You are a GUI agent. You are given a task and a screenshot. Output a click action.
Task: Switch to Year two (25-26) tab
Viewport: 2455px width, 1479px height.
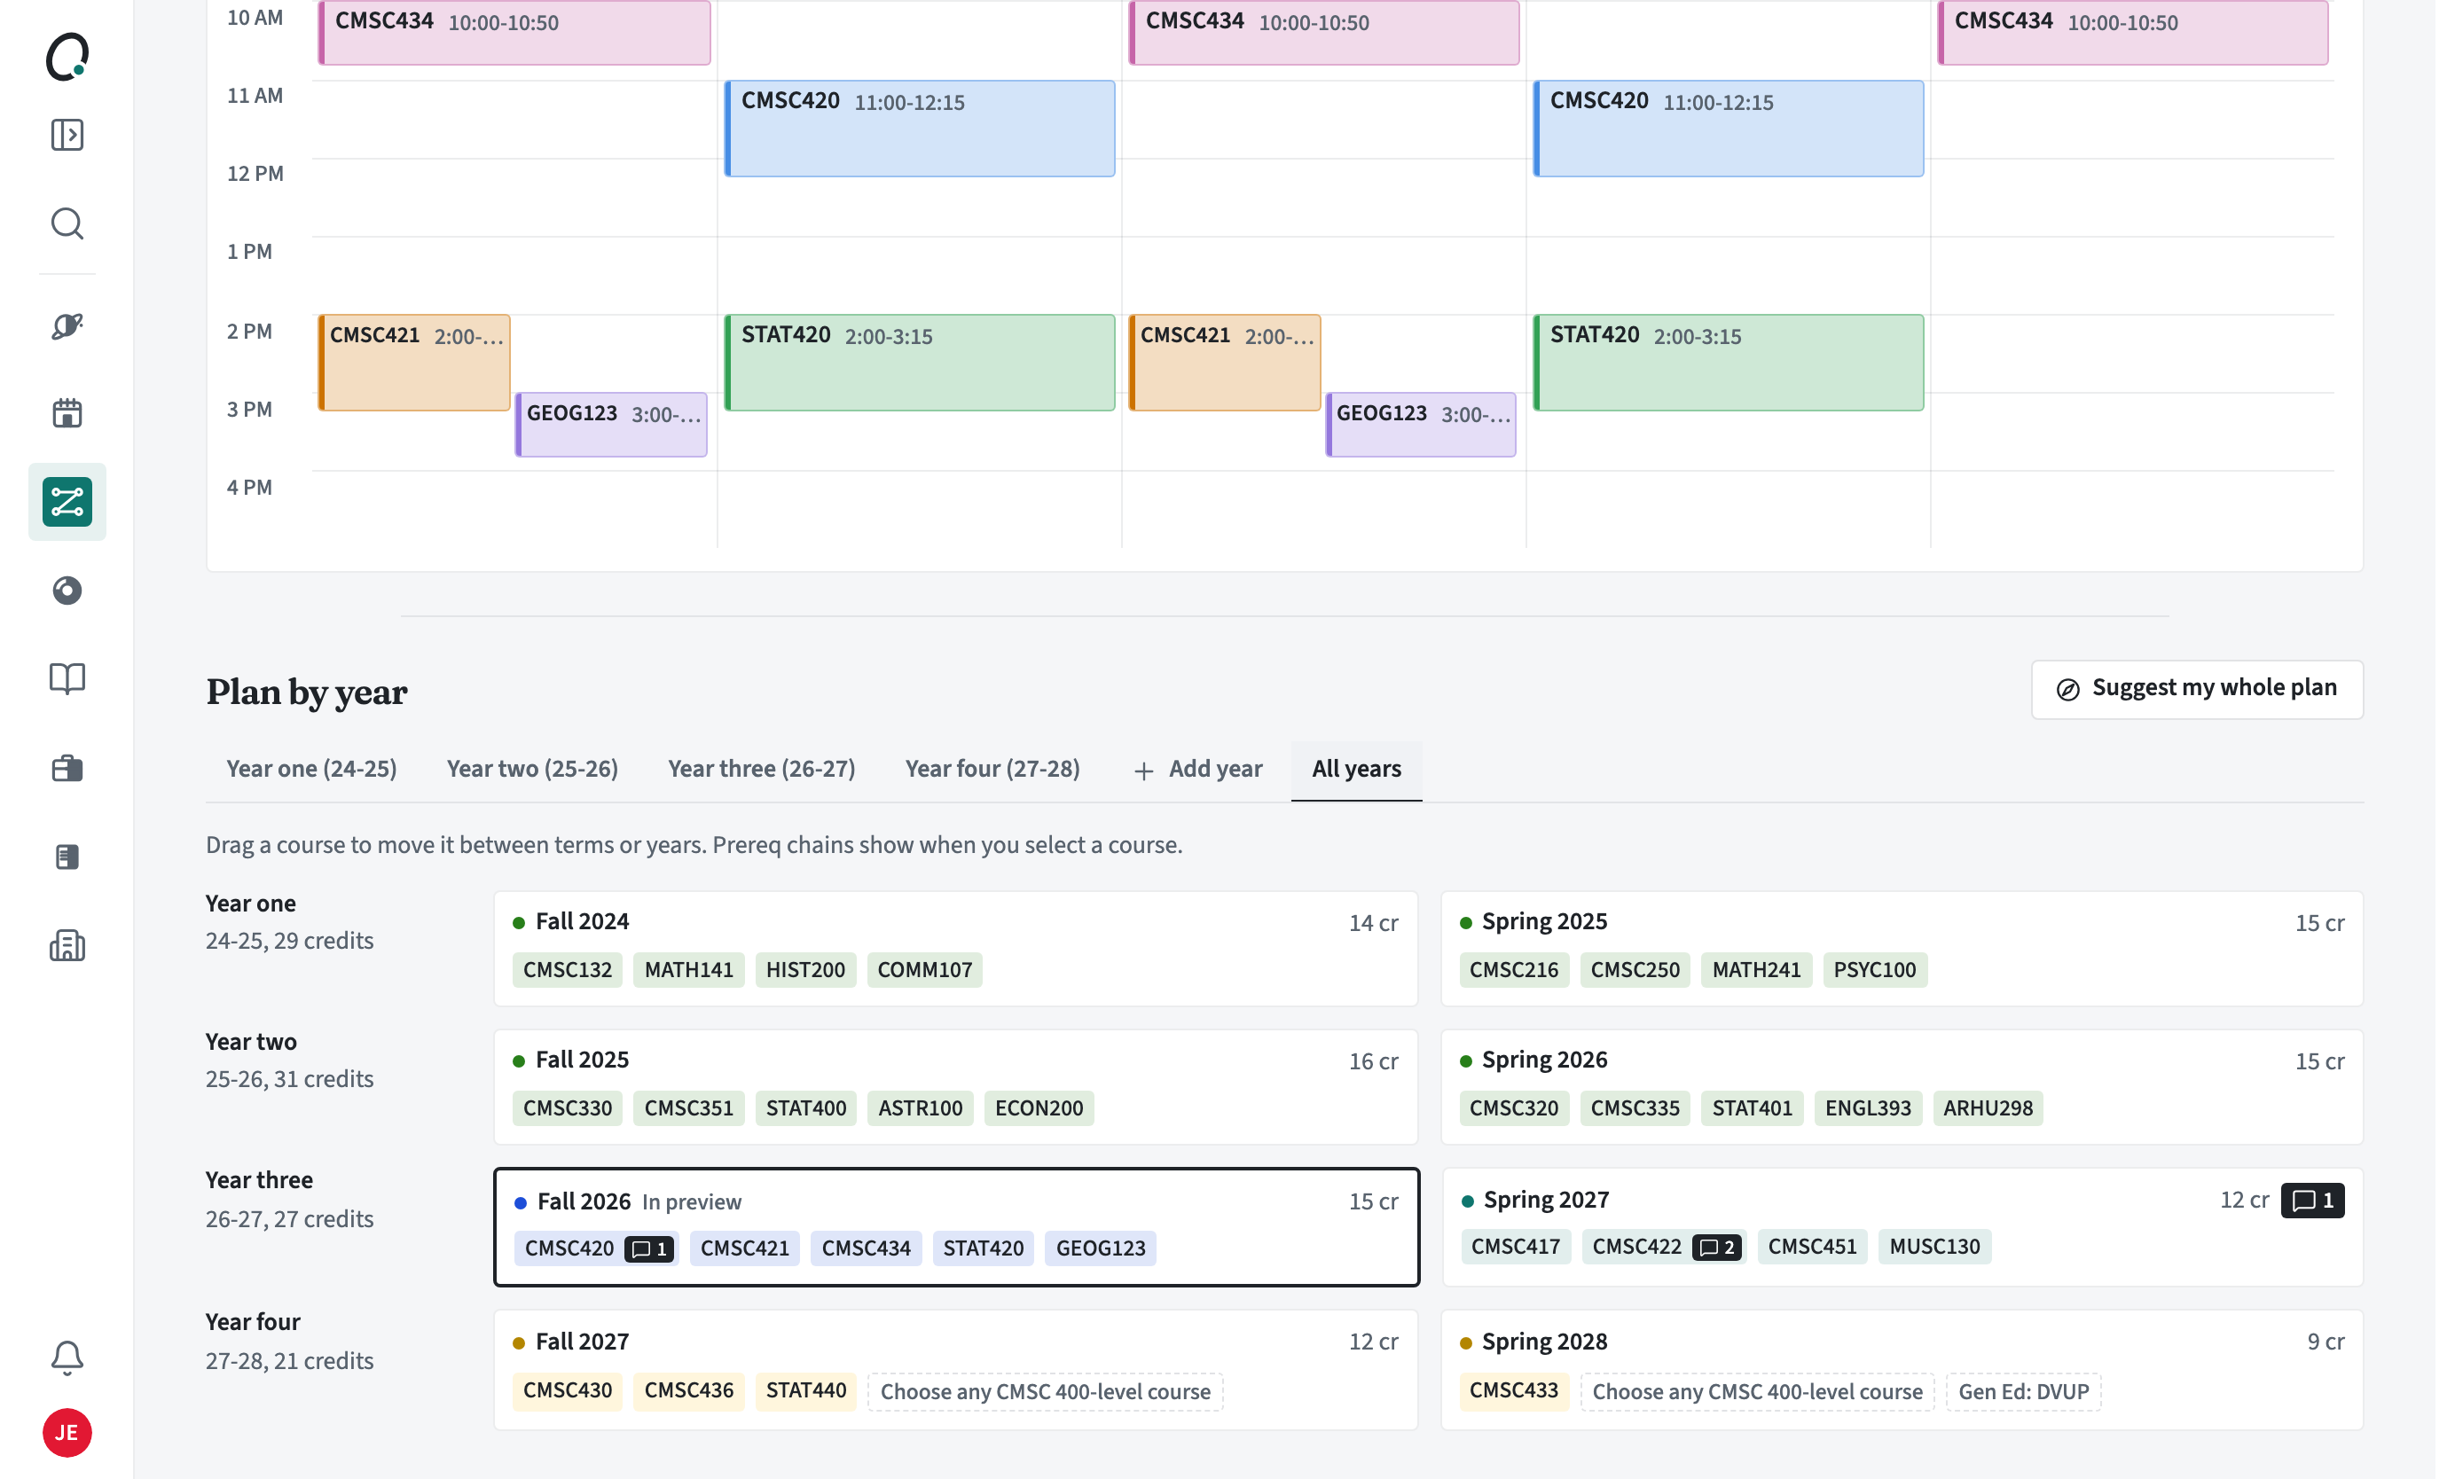(x=532, y=769)
